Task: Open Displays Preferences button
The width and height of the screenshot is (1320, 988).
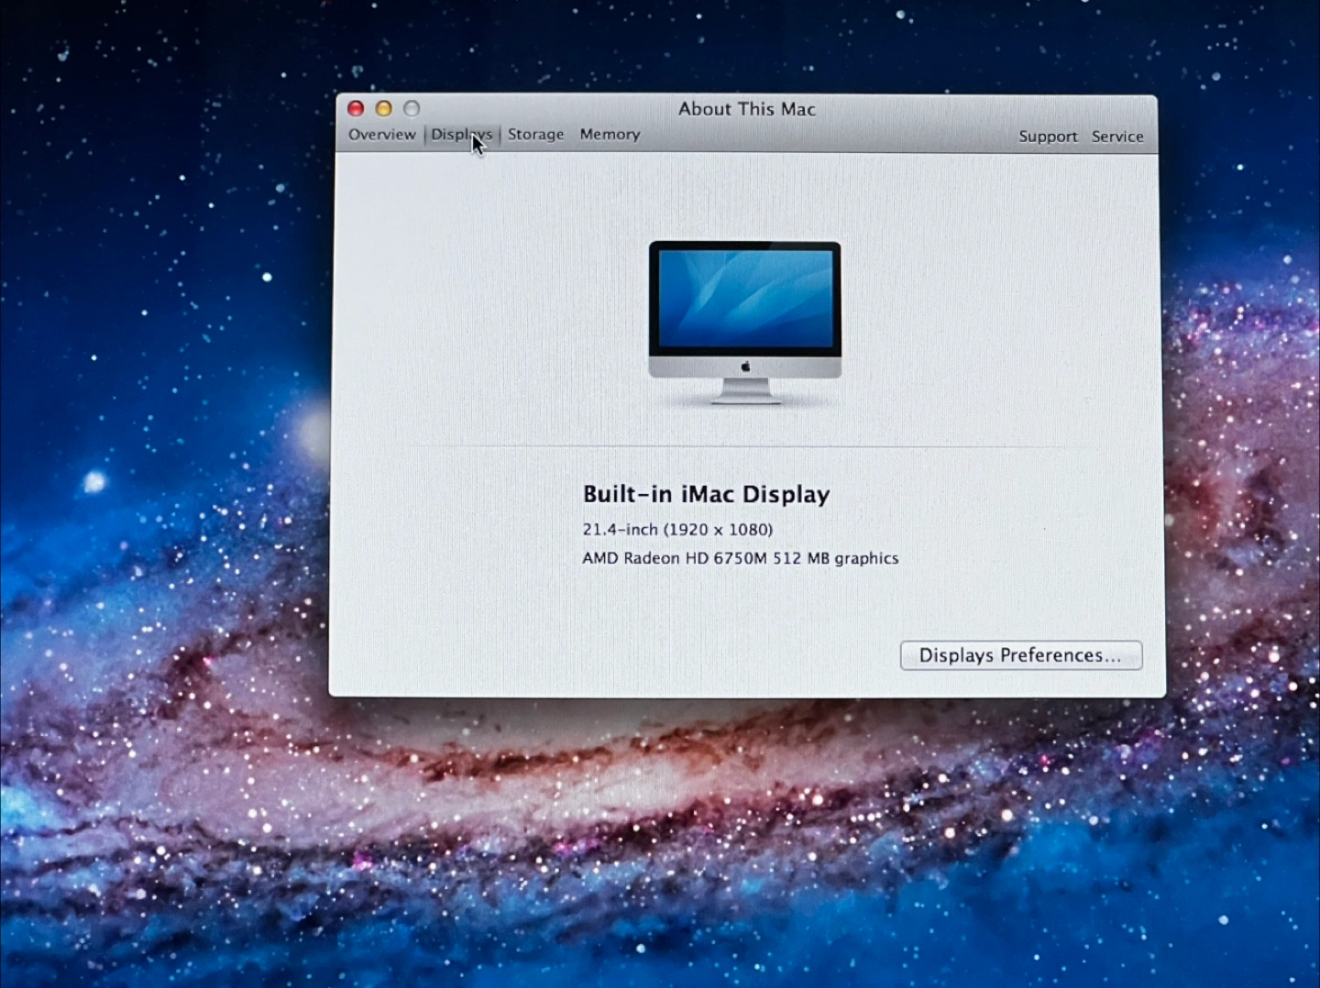Action: pyautogui.click(x=1021, y=655)
